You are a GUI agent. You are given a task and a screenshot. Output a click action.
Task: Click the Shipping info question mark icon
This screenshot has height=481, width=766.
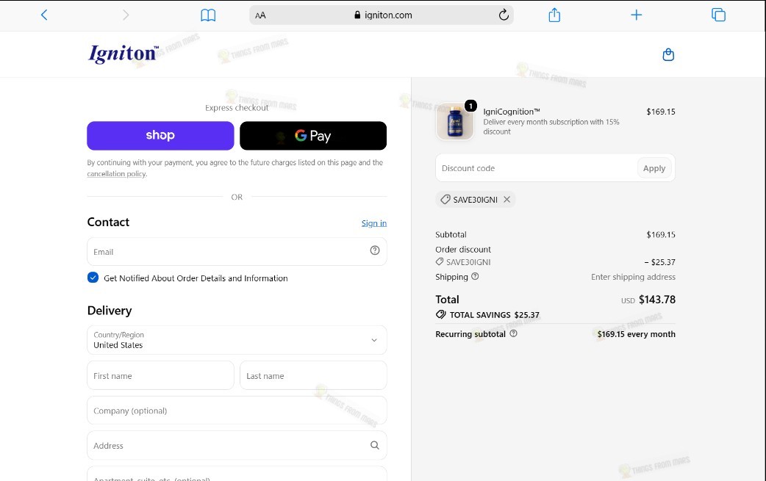[x=475, y=276]
